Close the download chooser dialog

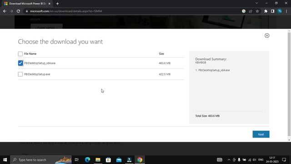click(267, 36)
